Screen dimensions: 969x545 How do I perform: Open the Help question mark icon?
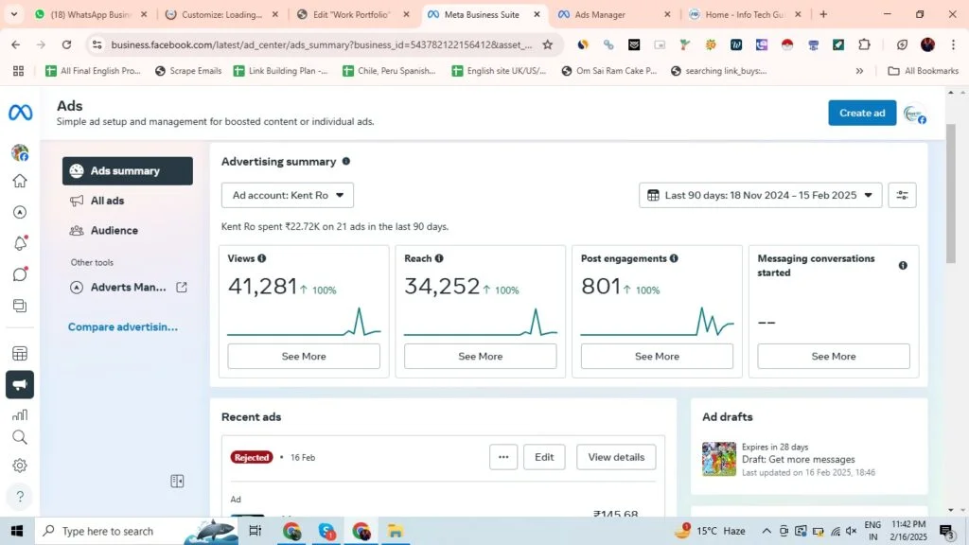(20, 497)
